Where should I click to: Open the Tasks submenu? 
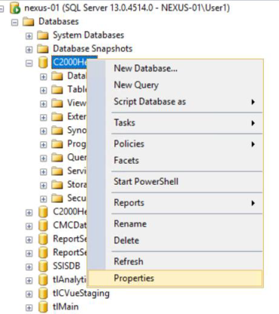coord(175,122)
